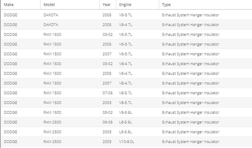The width and height of the screenshot is (252, 148).
Task: Select the Year column header
Action: coord(108,4)
